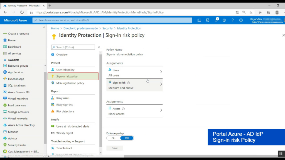Image resolution: width=285 pixels, height=160 pixels.
Task: Open the browser profile avatar
Action: point(277,12)
